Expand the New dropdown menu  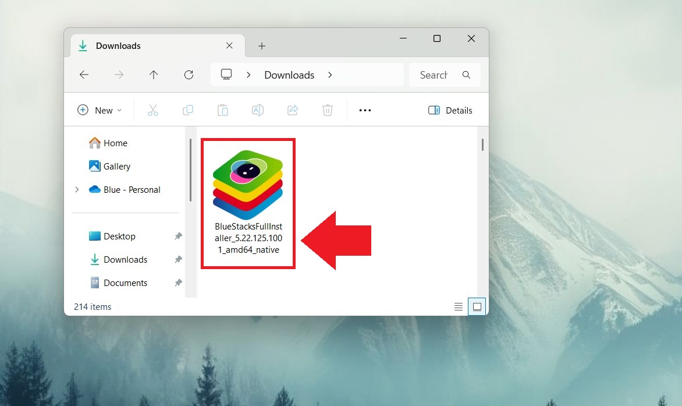click(99, 110)
